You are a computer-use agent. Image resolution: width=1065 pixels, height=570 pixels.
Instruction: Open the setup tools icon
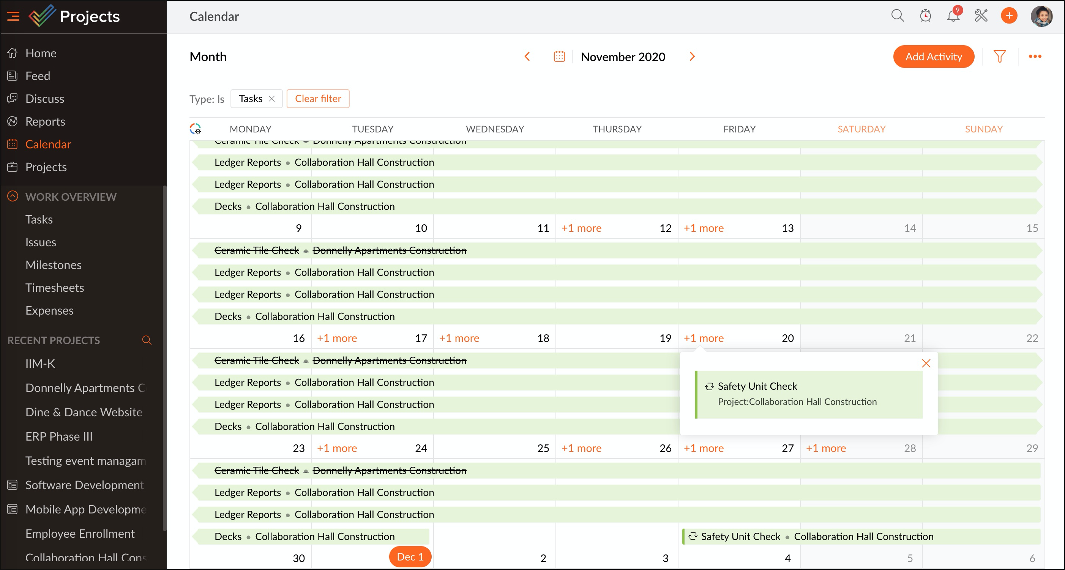[981, 16]
